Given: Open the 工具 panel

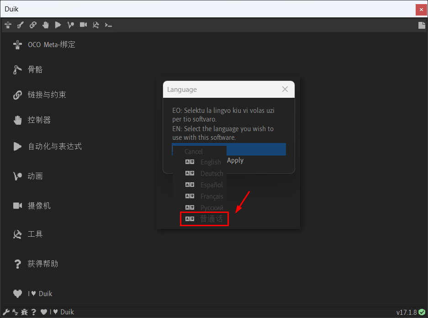Looking at the screenshot, I should point(28,234).
